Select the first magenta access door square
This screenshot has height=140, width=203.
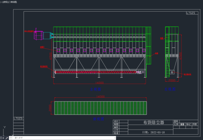click(x=58, y=50)
